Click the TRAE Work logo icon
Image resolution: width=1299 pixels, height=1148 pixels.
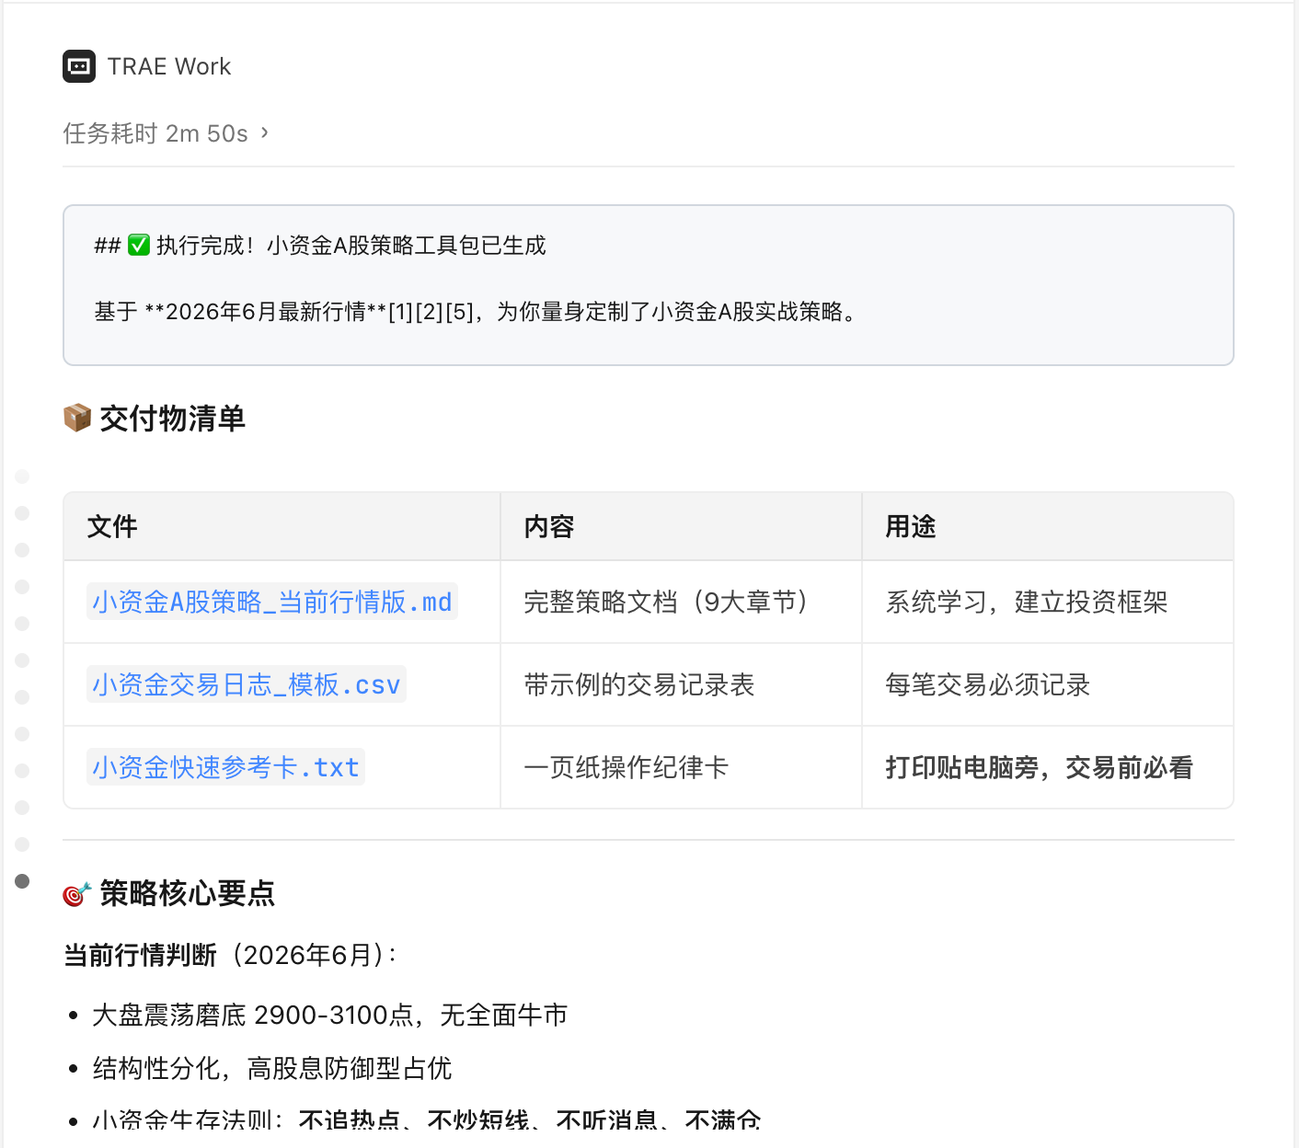click(79, 66)
